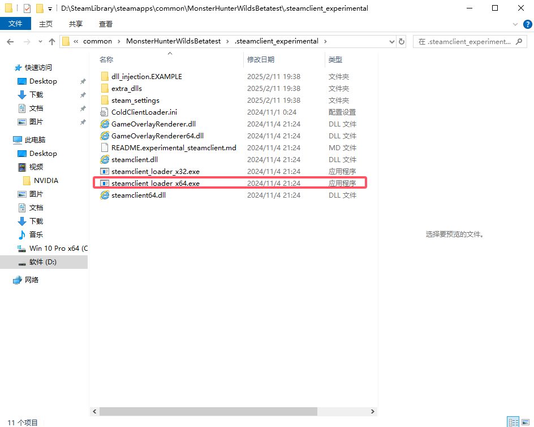Open the 文件 menu tab
The image size is (534, 427).
click(x=15, y=24)
